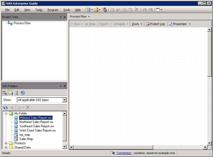
Task: Select Northeast Sales Report.srx
Action: [36, 122]
